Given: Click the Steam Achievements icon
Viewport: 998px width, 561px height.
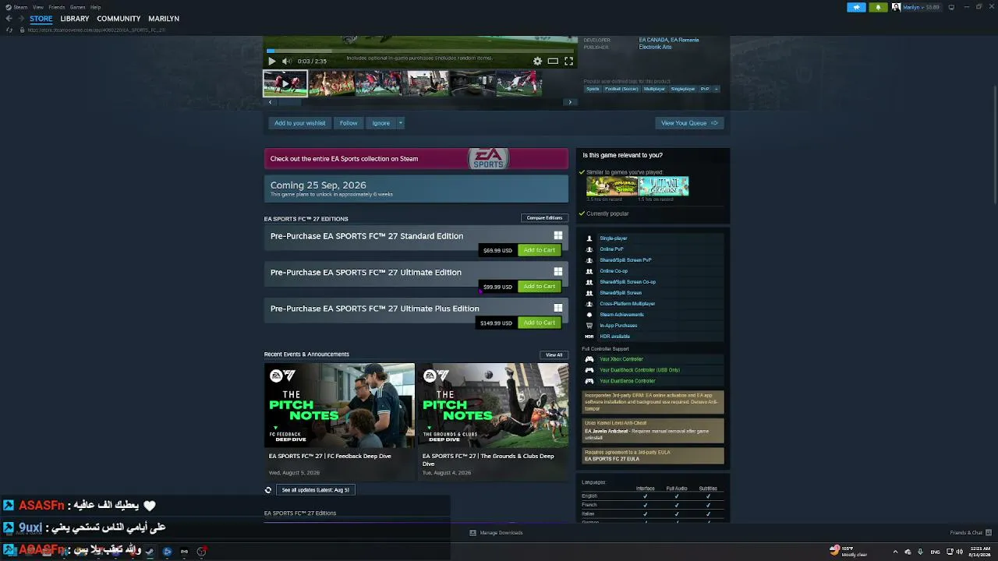Looking at the screenshot, I should (589, 315).
